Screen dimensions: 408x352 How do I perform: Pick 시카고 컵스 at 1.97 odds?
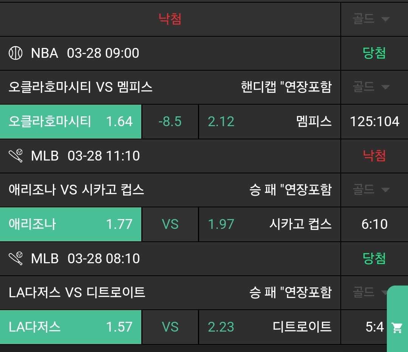[269, 224]
